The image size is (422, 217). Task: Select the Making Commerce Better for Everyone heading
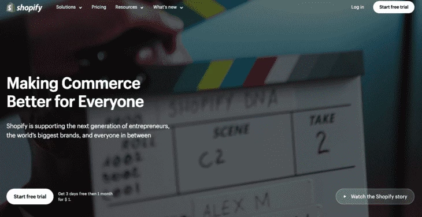[x=75, y=92]
